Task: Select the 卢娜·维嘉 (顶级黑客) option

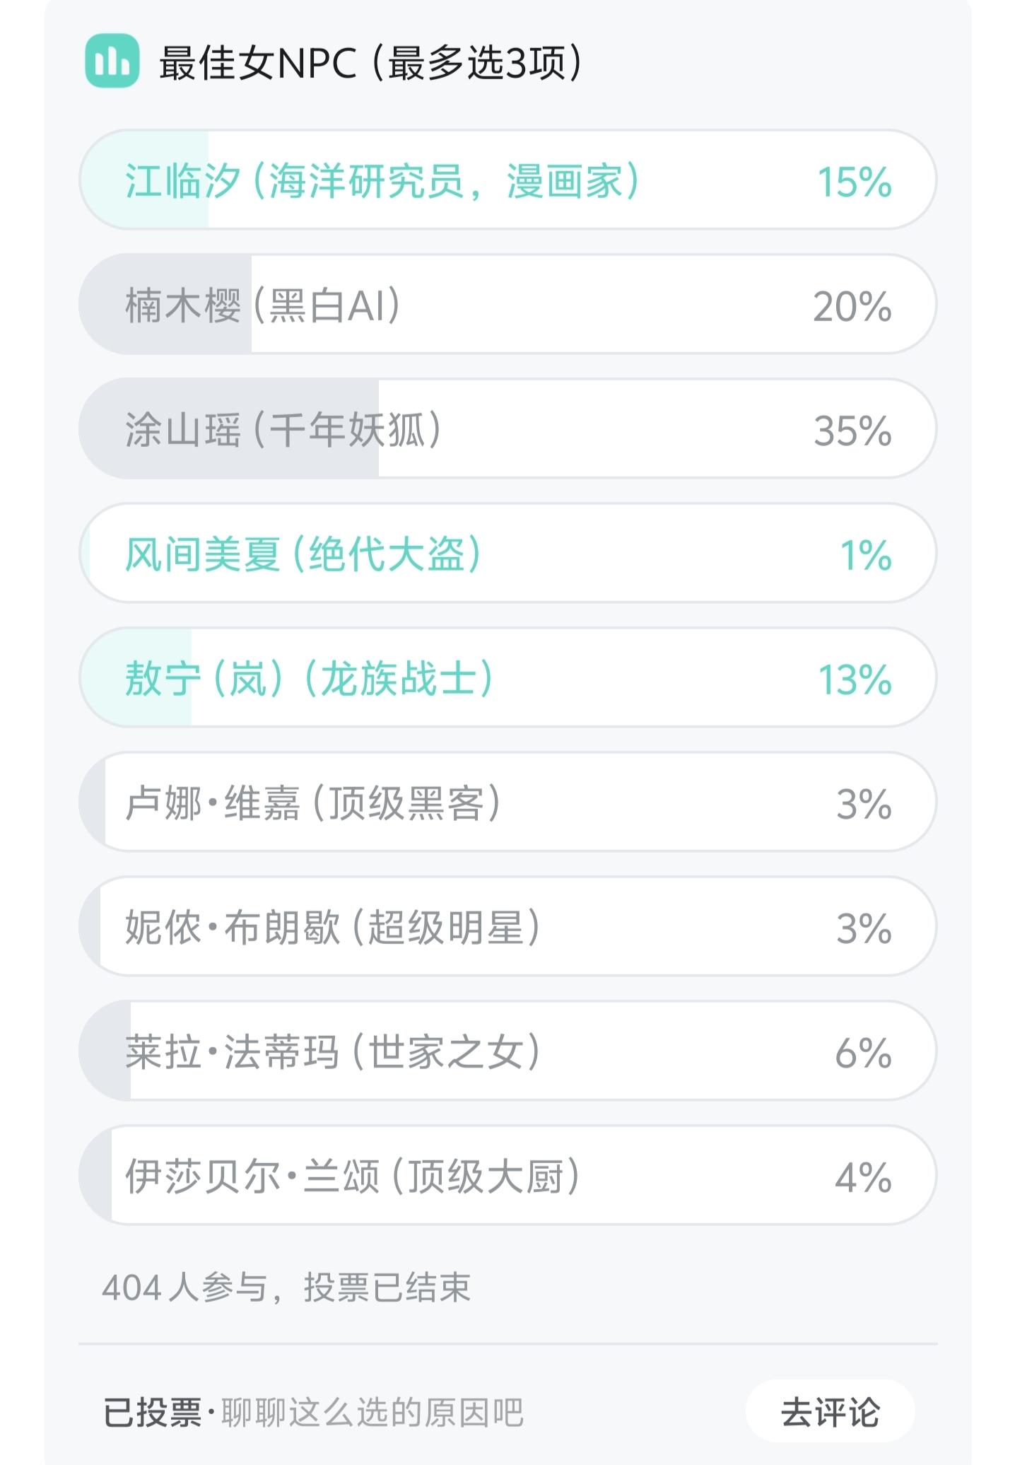Action: (312, 803)
